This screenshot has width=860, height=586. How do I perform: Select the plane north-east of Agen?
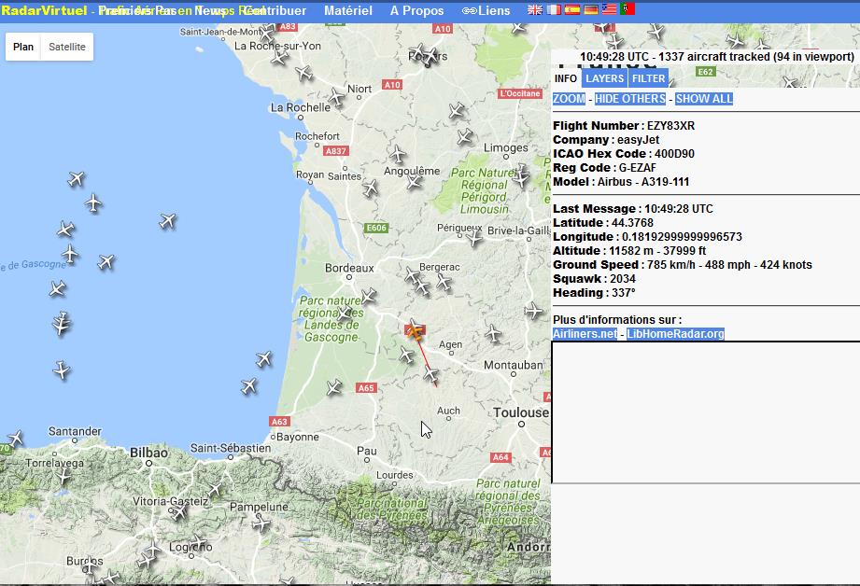pos(493,333)
